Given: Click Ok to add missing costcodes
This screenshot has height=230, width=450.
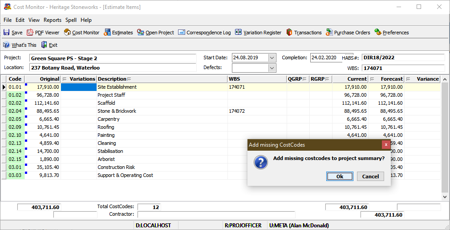Looking at the screenshot, I should click(340, 176).
